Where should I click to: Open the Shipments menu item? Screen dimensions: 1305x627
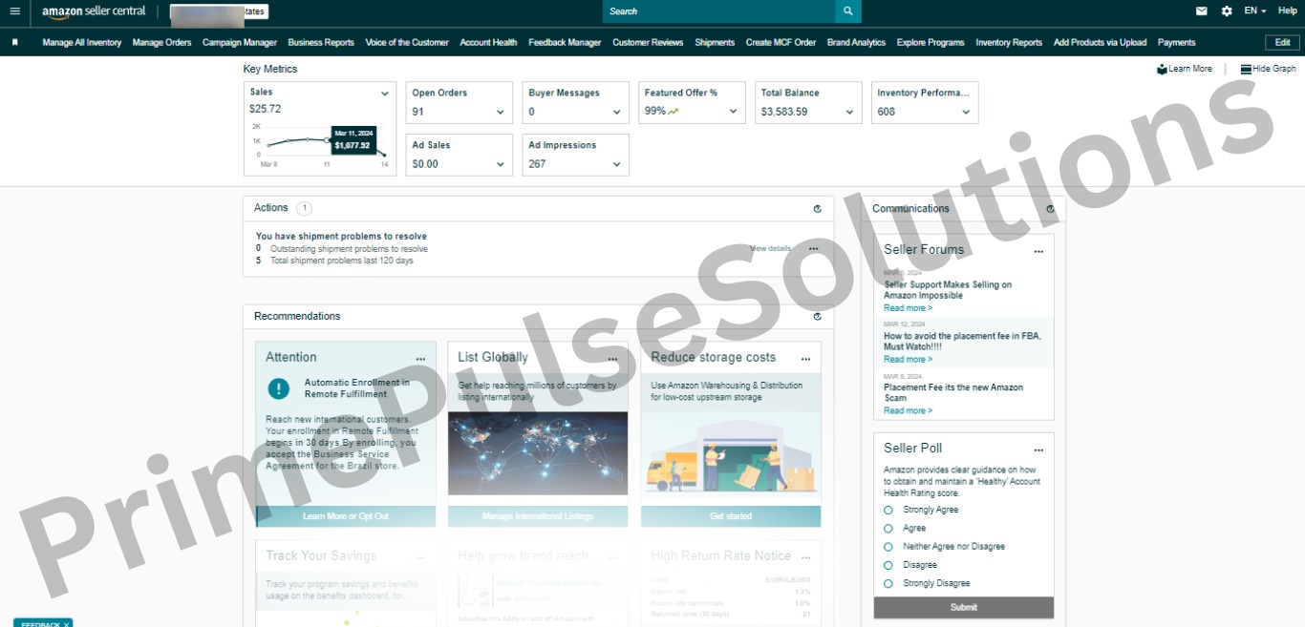(715, 42)
